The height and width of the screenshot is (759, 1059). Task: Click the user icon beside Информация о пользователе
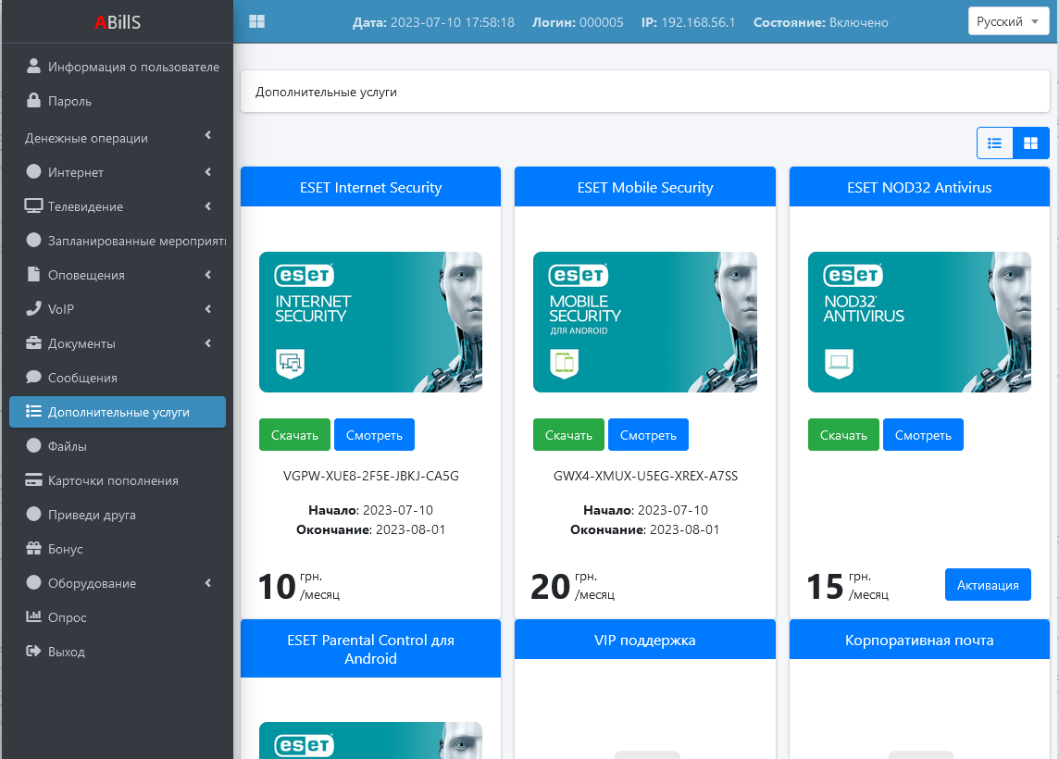point(33,66)
